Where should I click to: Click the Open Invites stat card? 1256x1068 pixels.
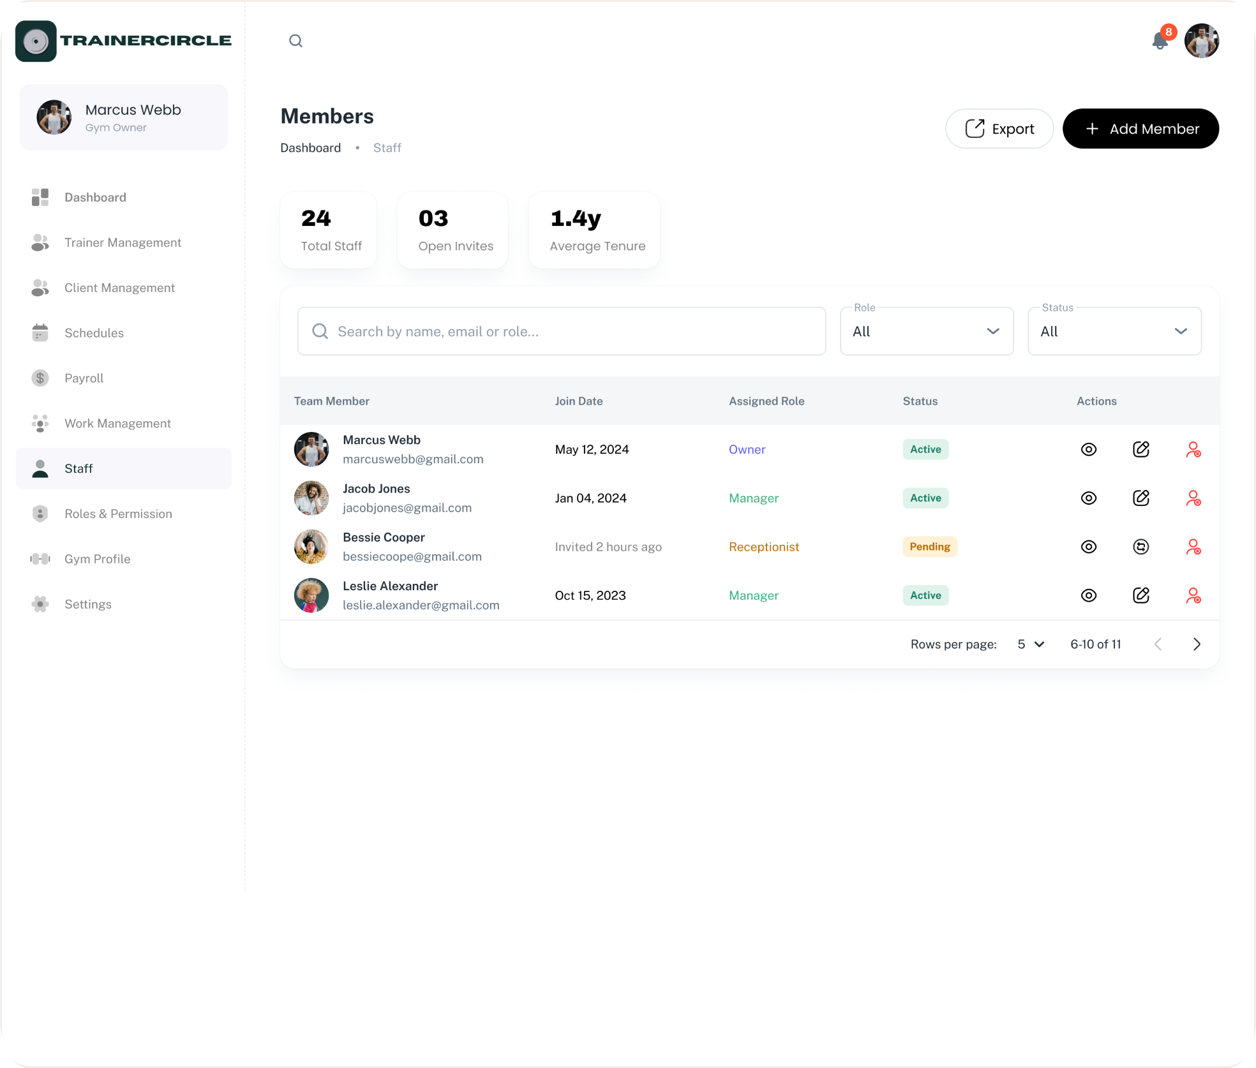pyautogui.click(x=453, y=230)
